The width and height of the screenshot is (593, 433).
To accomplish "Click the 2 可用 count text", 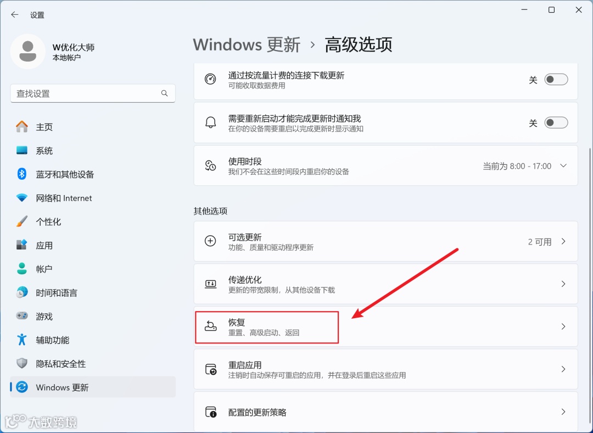I will [540, 242].
